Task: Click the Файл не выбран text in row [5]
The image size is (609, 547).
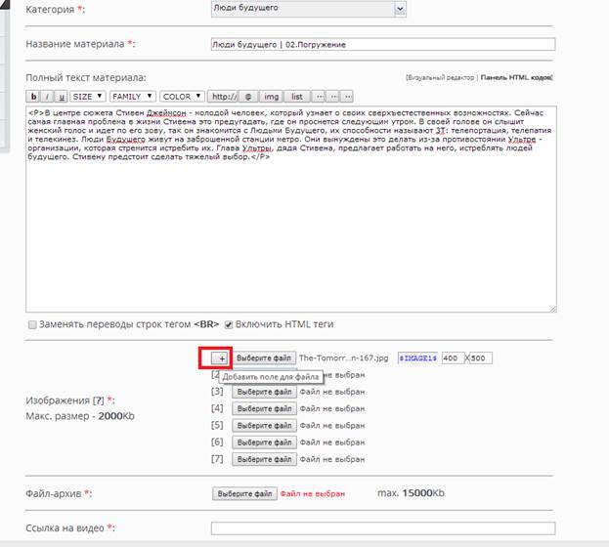Action: pos(332,426)
